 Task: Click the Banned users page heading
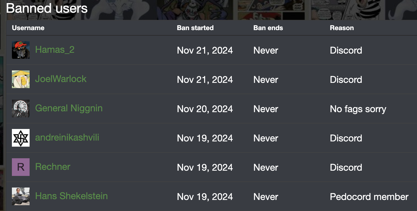coord(47,8)
